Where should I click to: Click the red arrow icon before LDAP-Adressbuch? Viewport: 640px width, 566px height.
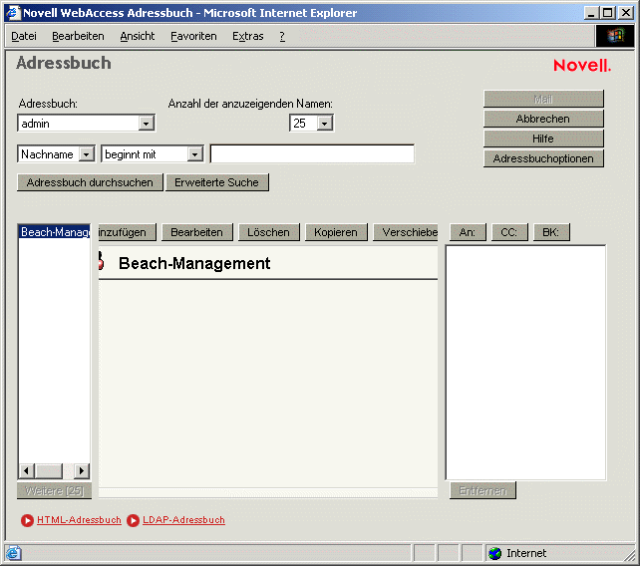[x=133, y=520]
